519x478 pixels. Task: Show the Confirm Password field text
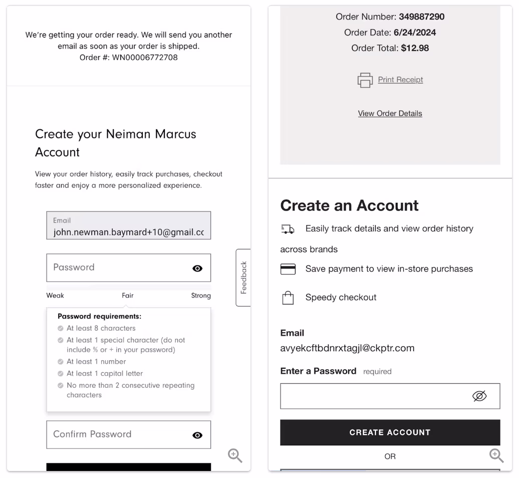pyautogui.click(x=197, y=435)
